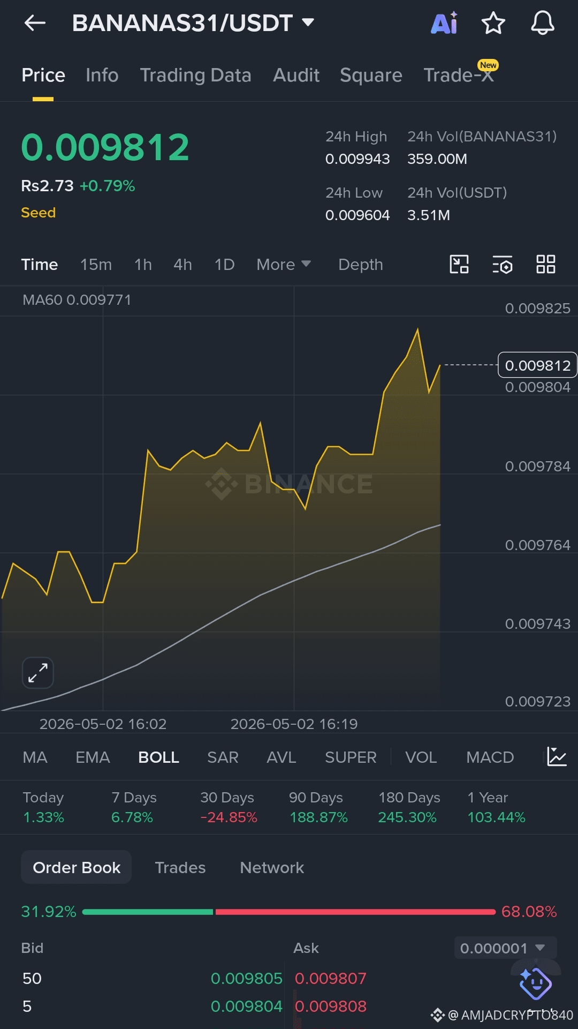Enable the EMA indicator
This screenshot has height=1029, width=578.
coord(93,757)
